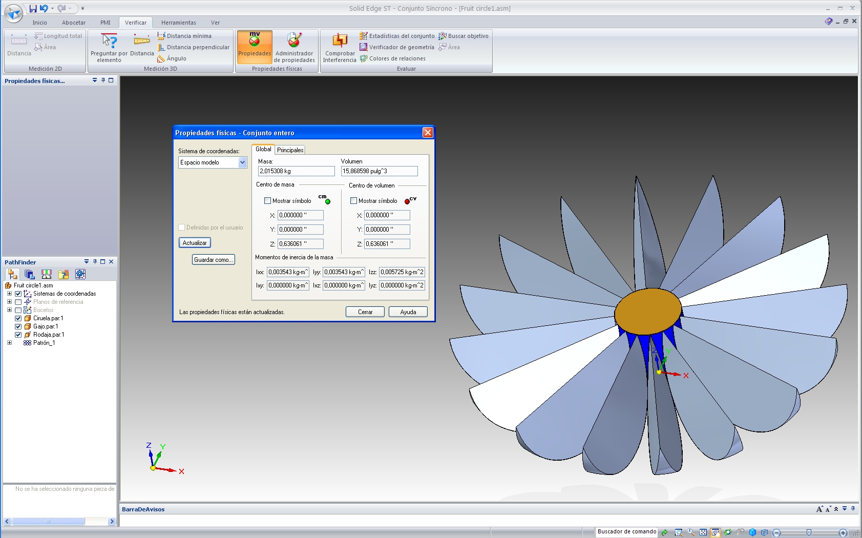The image size is (862, 538).
Task: Select the Pan hand tool in status bar
Action: pyautogui.click(x=716, y=532)
